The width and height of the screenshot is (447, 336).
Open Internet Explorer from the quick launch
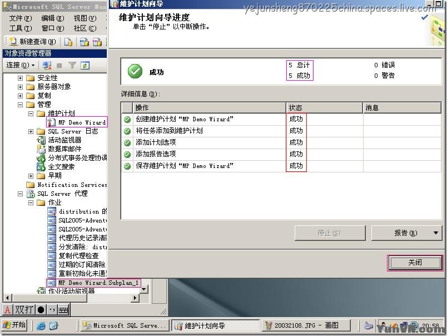click(x=41, y=325)
